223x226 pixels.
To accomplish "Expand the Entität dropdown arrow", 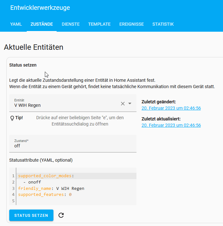I will pos(130,104).
